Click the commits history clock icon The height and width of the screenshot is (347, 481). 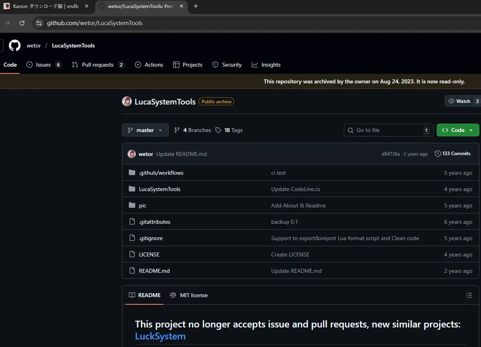coord(438,154)
